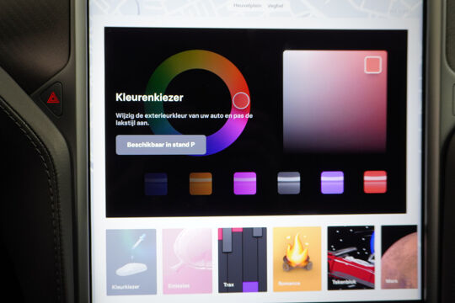The image size is (455, 303).
Task: Open the Romance campfire tile
Action: pyautogui.click(x=297, y=258)
